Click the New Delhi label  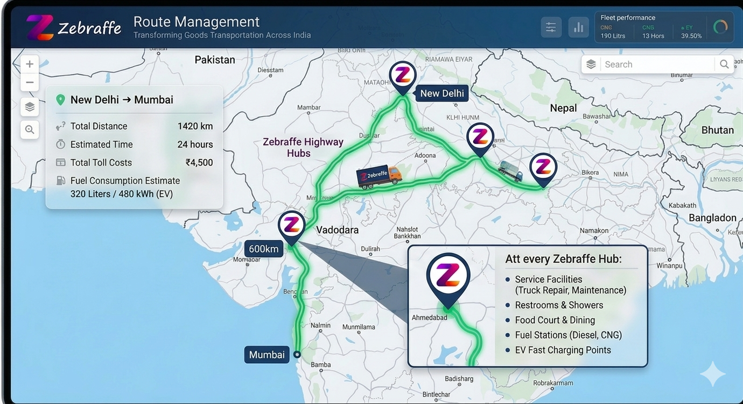point(442,93)
